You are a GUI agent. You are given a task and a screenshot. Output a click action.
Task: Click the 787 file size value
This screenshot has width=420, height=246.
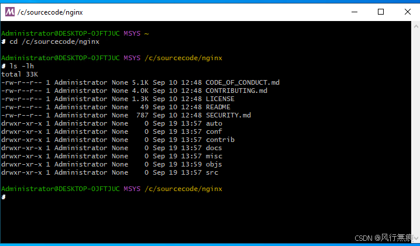pos(142,115)
